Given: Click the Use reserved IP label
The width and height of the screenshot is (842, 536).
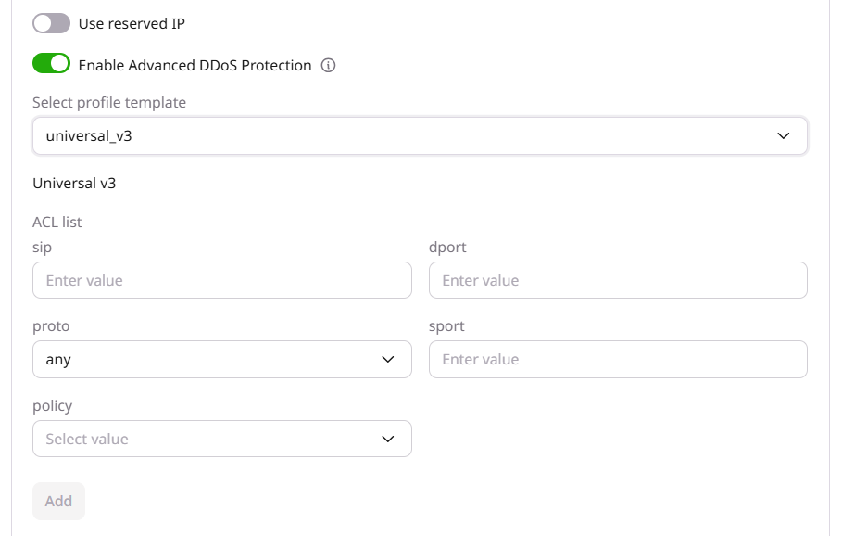Looking at the screenshot, I should point(132,24).
